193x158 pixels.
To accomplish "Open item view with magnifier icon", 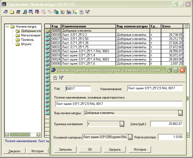I will 25,12.
